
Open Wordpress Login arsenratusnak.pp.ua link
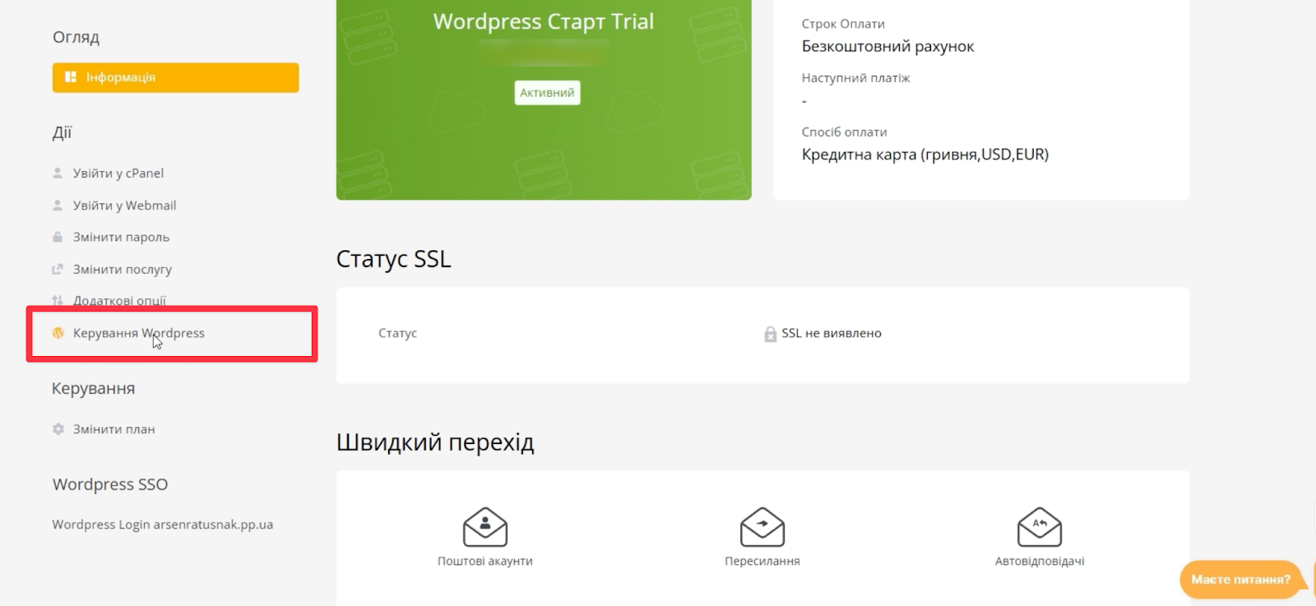162,525
